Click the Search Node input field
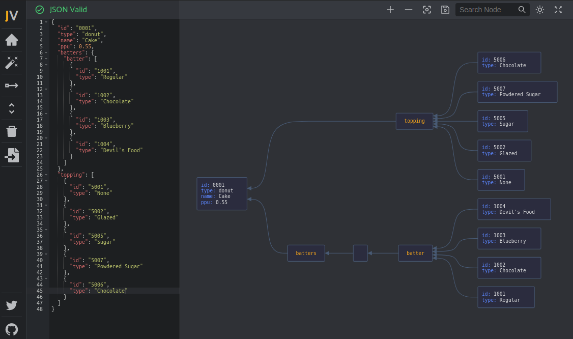This screenshot has height=339, width=573. (486, 10)
